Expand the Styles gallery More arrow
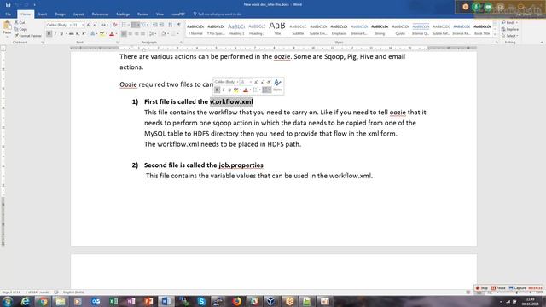 click(x=495, y=34)
